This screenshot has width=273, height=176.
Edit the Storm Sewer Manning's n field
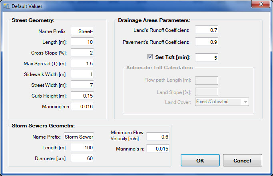coord(158,149)
